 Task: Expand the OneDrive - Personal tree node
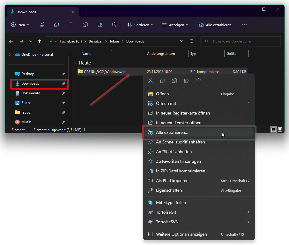pos(10,55)
